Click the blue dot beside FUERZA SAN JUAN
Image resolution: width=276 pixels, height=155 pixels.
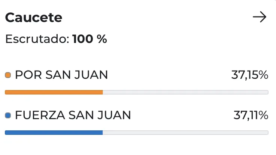[x=8, y=116]
